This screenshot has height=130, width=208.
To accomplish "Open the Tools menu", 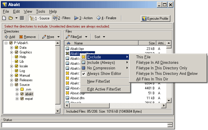I will point(41,12).
